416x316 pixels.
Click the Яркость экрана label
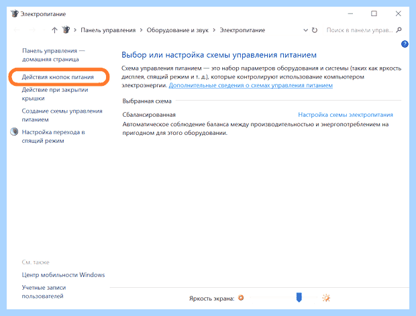(x=212, y=299)
